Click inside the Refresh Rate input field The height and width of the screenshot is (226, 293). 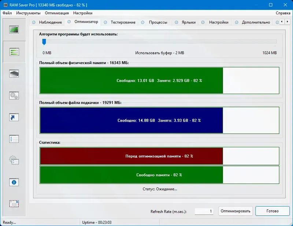(x=203, y=211)
